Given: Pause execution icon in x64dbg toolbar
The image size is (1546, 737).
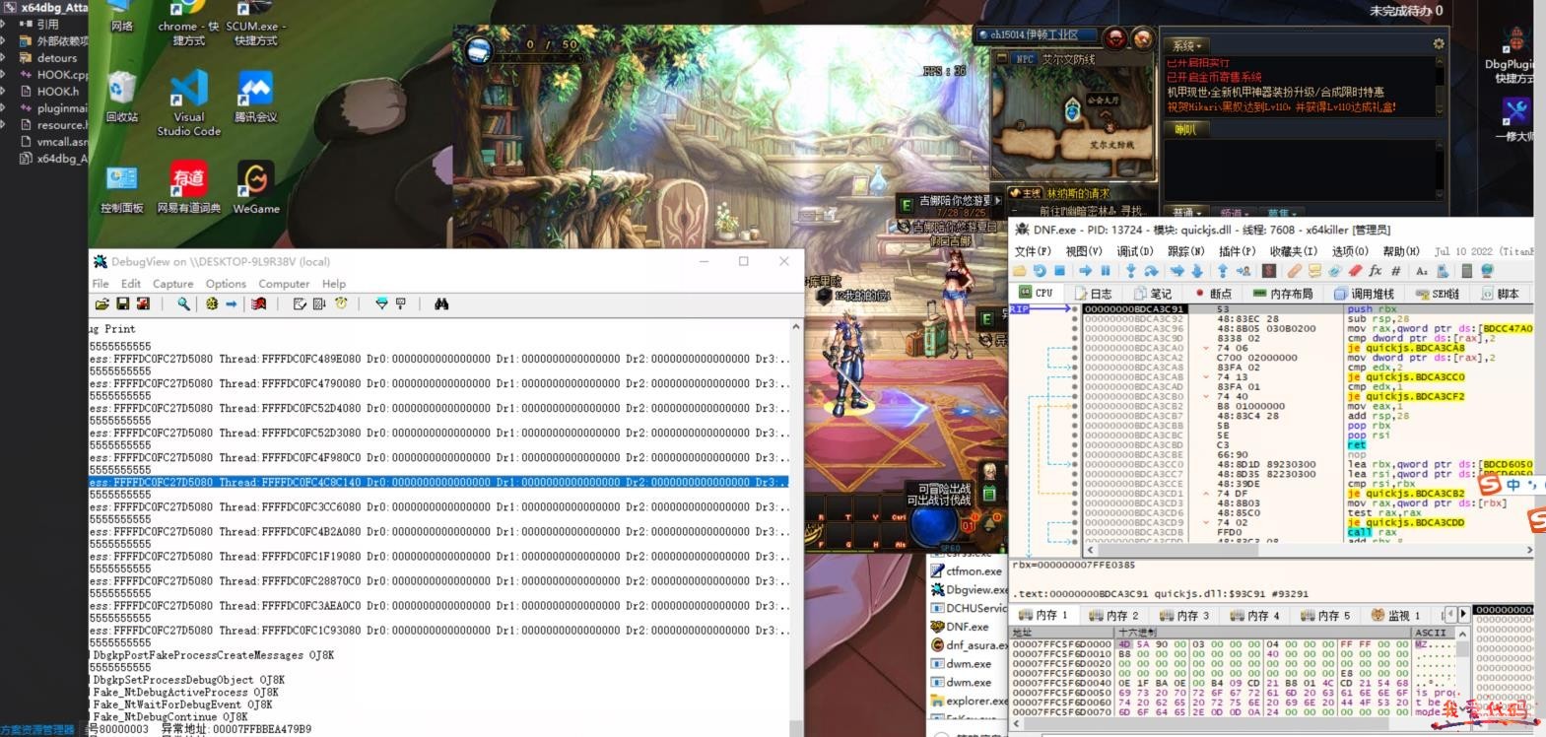Looking at the screenshot, I should tap(1106, 271).
